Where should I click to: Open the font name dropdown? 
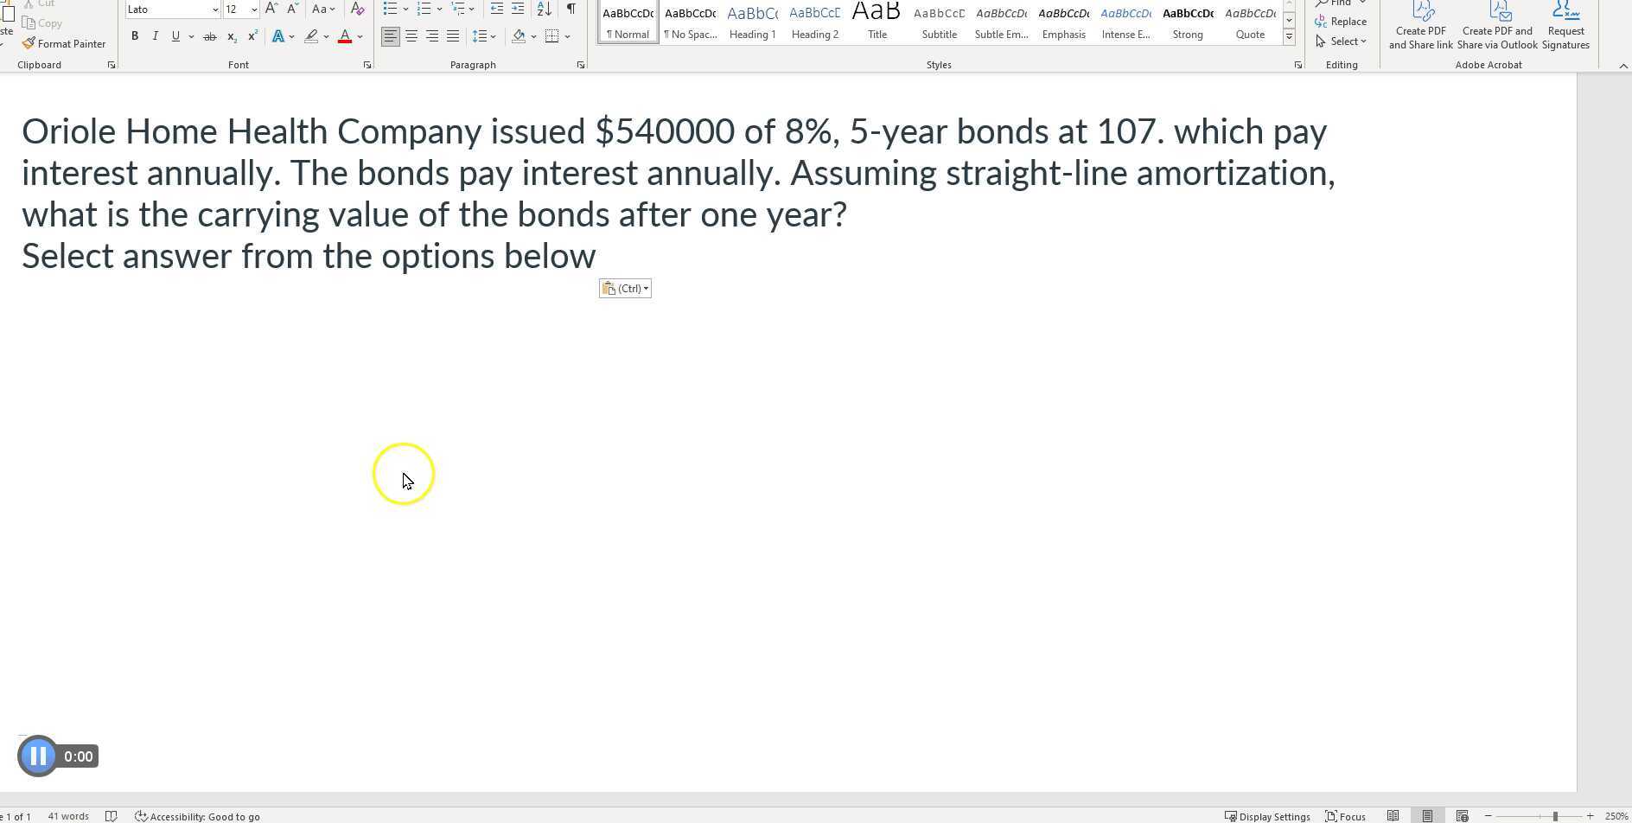tap(214, 9)
